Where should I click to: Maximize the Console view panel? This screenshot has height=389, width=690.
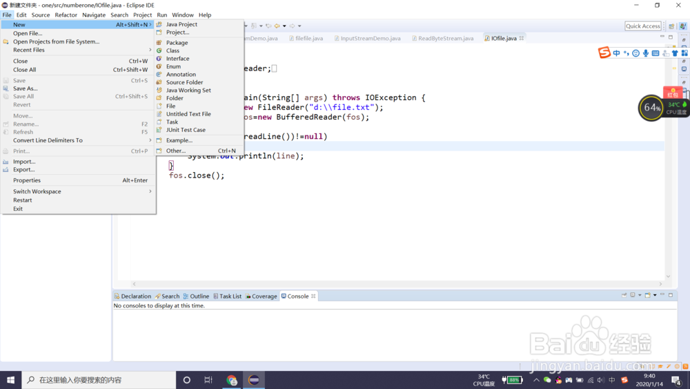point(671,295)
